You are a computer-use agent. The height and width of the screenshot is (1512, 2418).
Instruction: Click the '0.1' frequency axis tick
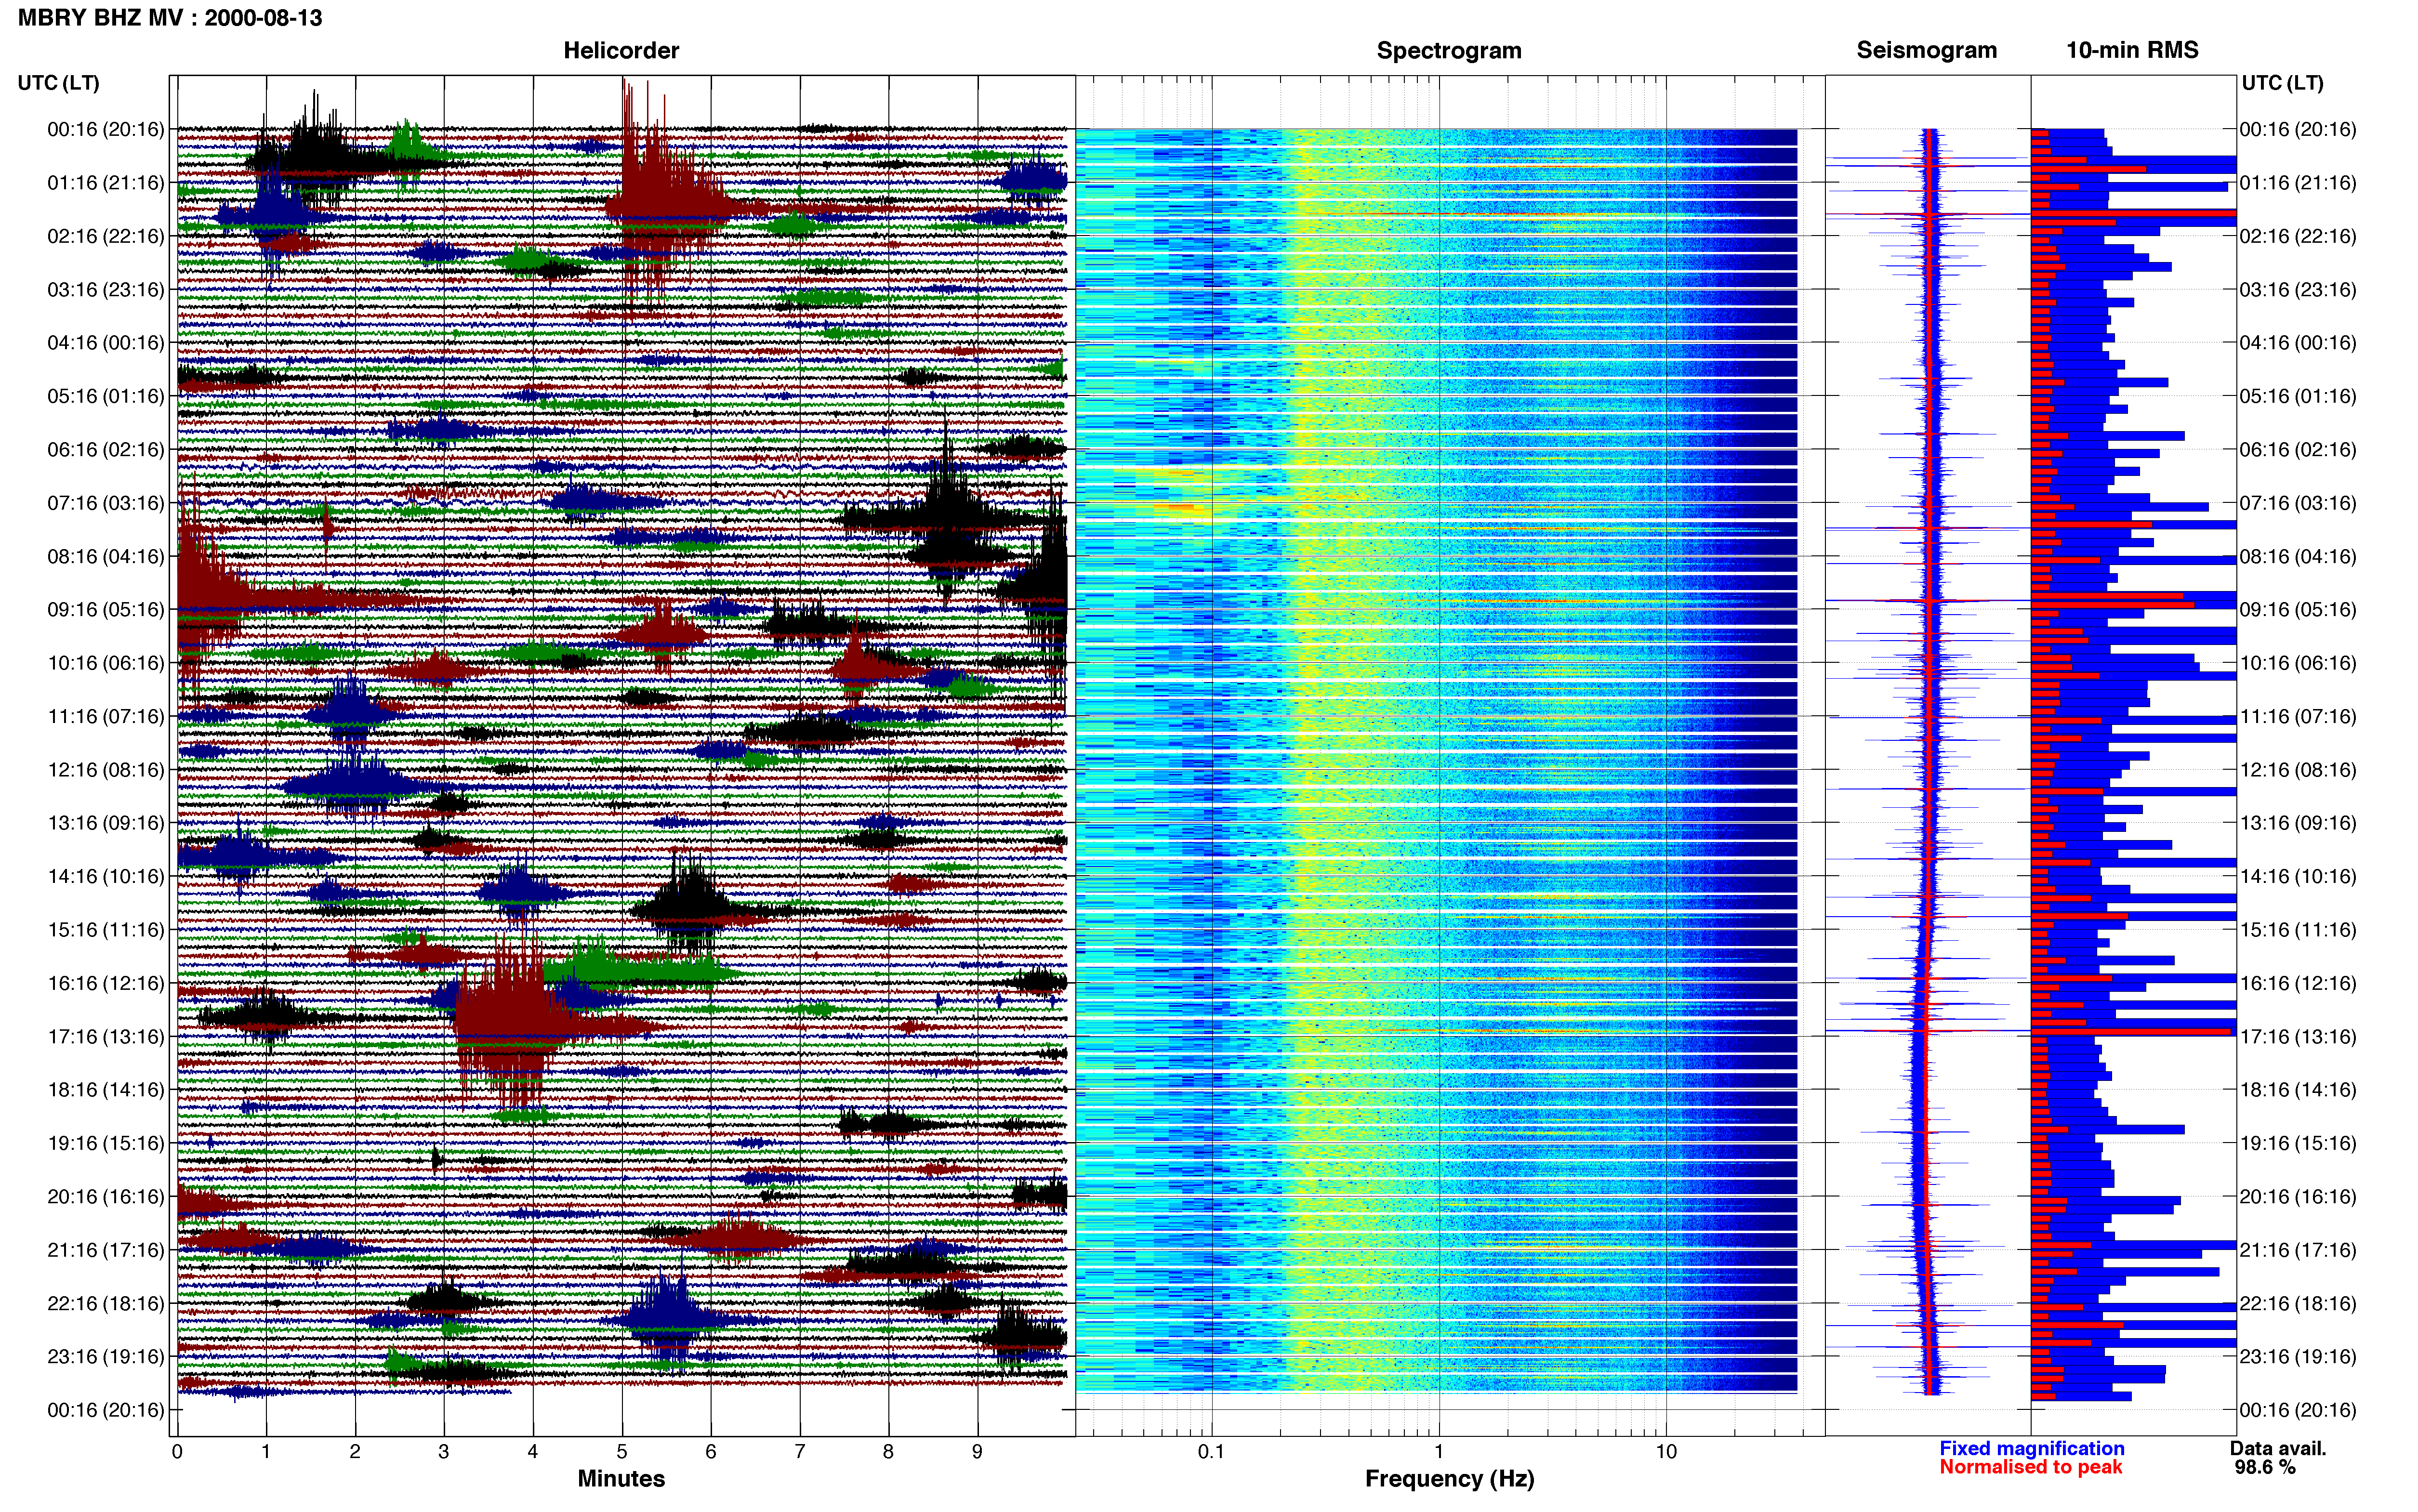tap(1211, 1452)
